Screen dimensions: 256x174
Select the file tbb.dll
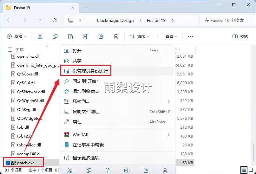23,127
